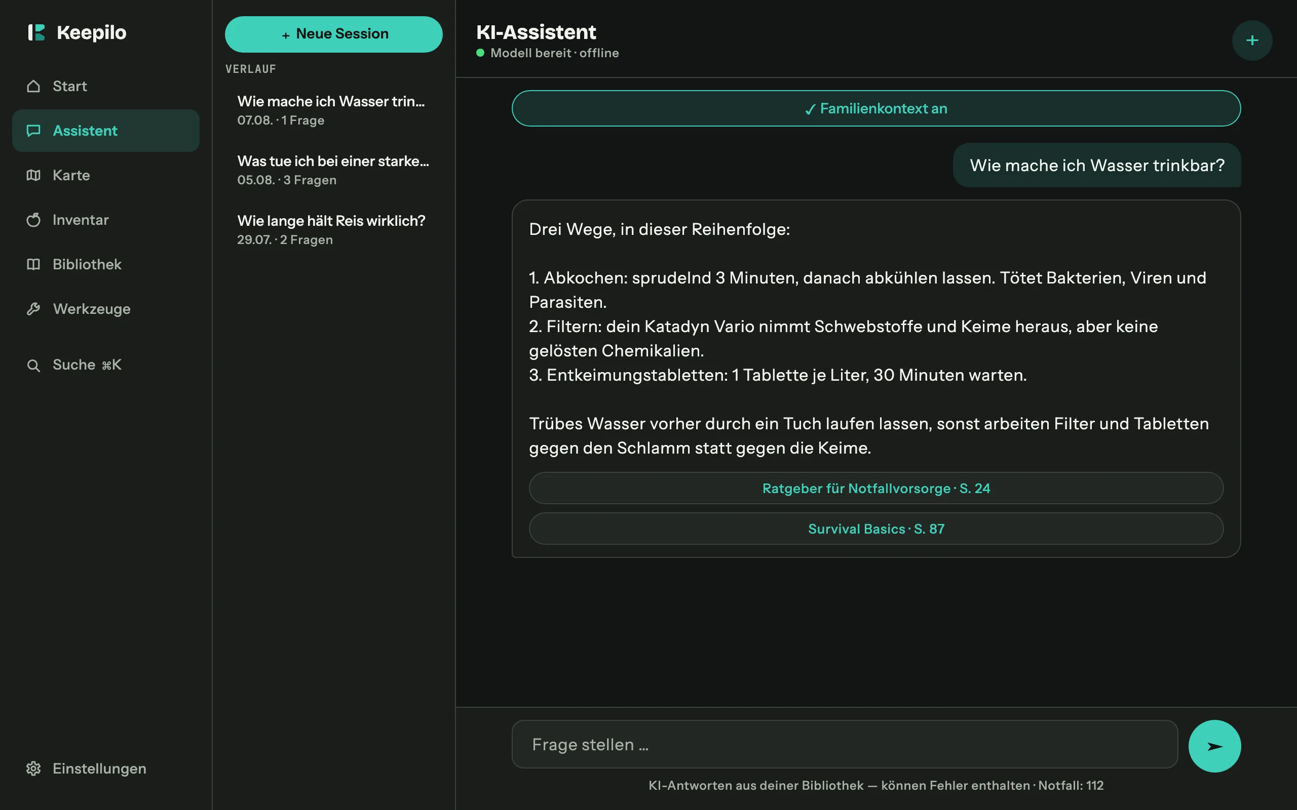Open session 'Wie mache ich Wasser trin...'
Image resolution: width=1297 pixels, height=810 pixels.
click(333, 110)
